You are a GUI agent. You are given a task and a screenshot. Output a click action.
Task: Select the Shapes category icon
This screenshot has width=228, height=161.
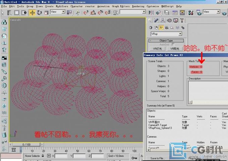156,27
